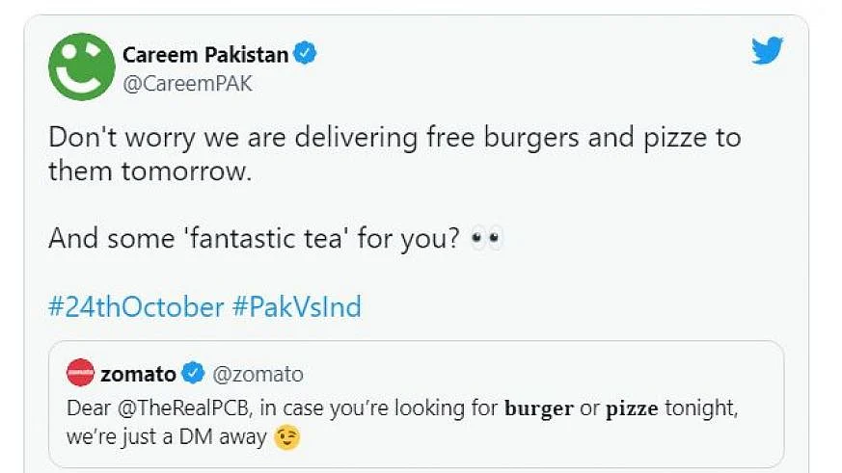Click Careem Pakistan's green smiley avatar
The width and height of the screenshot is (842, 473).
pos(82,66)
